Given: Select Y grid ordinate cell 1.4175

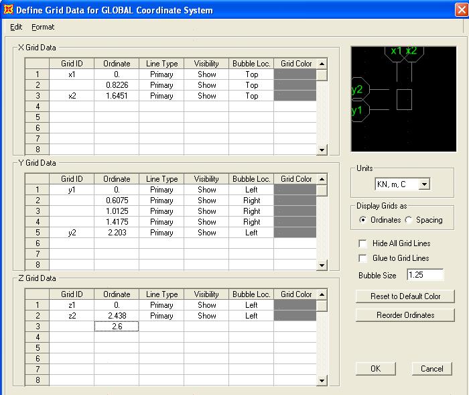Looking at the screenshot, I should tap(117, 222).
